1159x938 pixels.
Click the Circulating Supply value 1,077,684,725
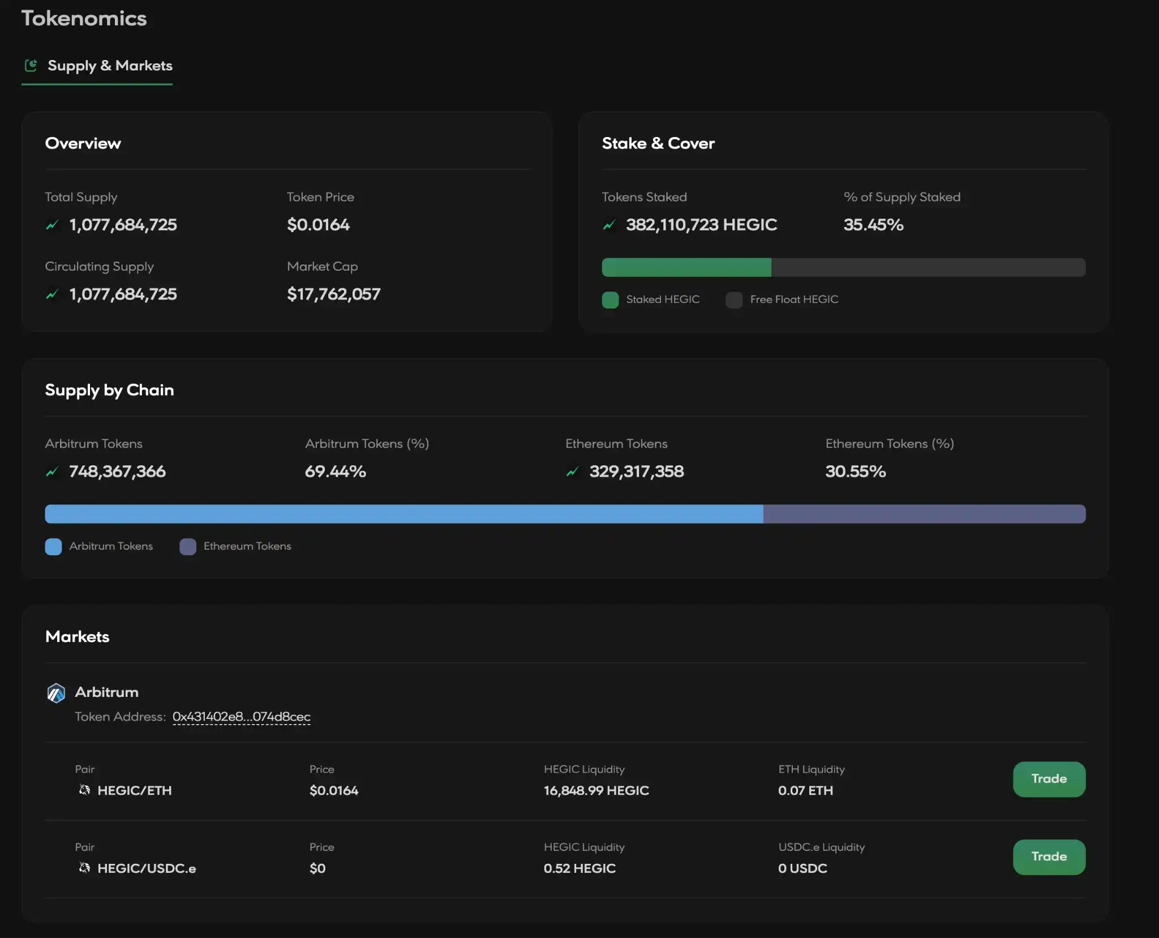coord(123,294)
